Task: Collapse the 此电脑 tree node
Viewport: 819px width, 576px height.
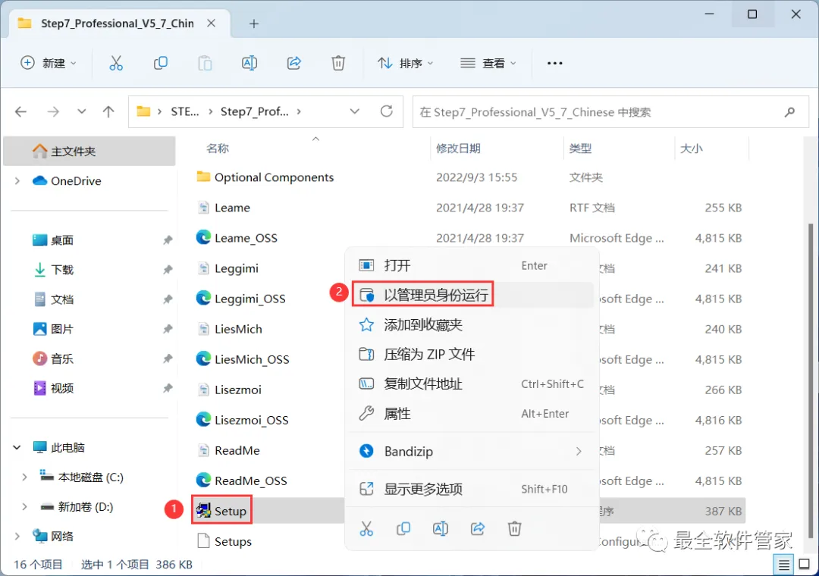Action: pyautogui.click(x=17, y=447)
